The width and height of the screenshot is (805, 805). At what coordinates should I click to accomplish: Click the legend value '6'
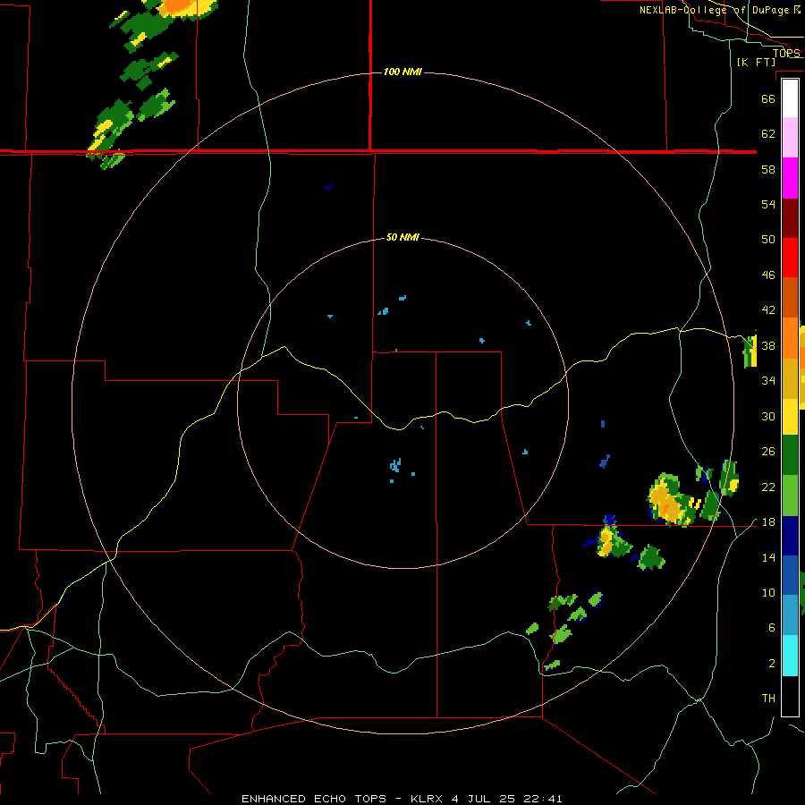[x=771, y=628]
